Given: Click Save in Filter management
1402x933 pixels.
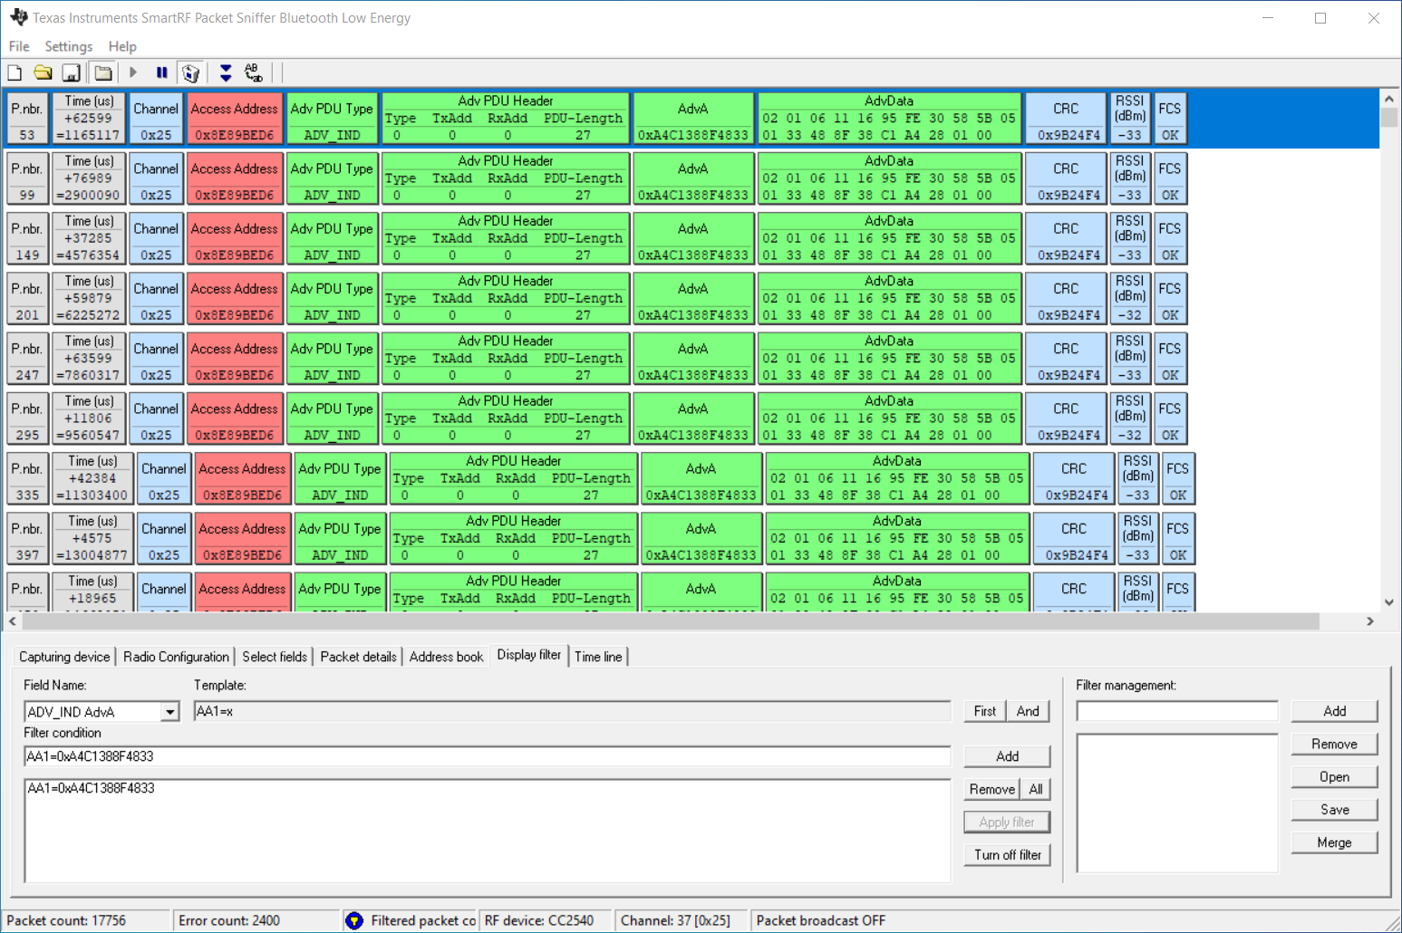Looking at the screenshot, I should point(1334,809).
